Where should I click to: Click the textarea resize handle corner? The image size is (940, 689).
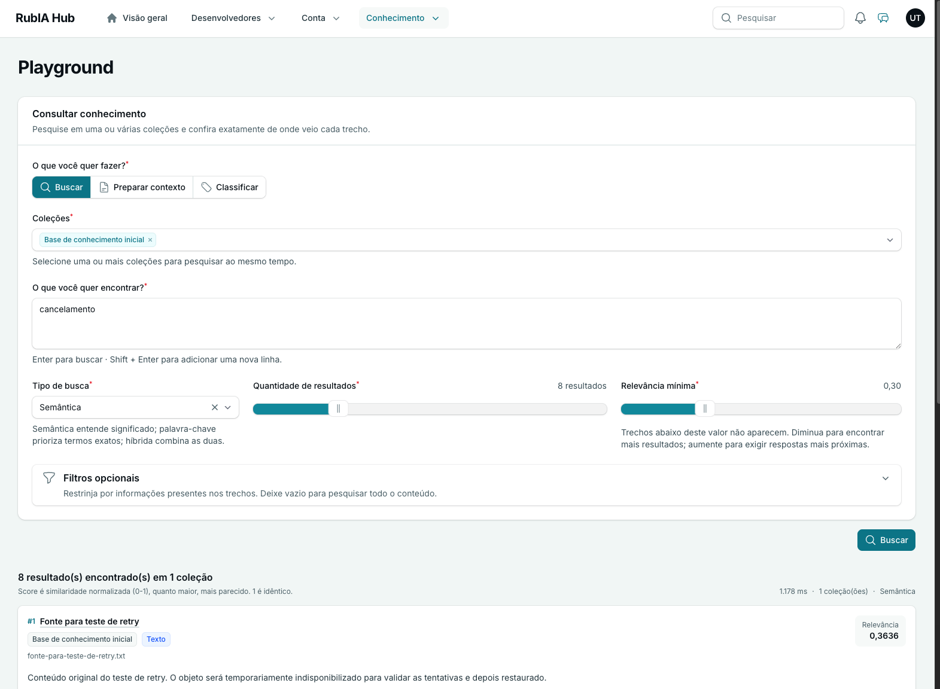click(x=898, y=345)
